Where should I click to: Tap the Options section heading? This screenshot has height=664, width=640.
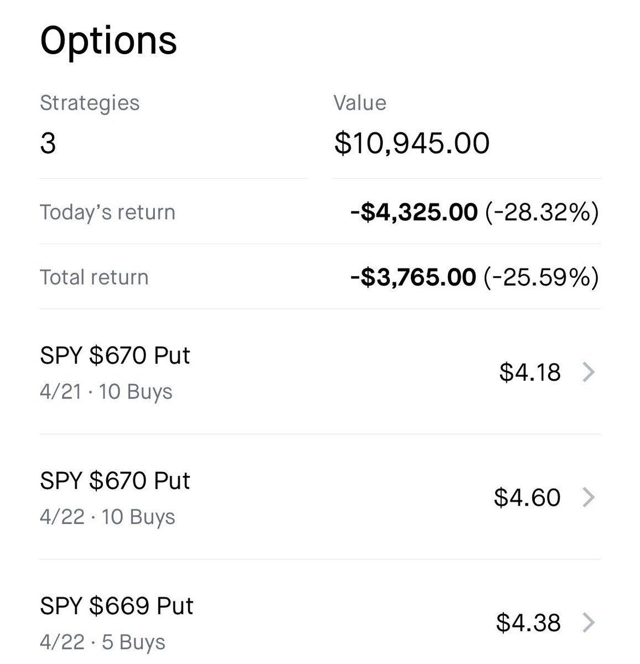point(108,41)
